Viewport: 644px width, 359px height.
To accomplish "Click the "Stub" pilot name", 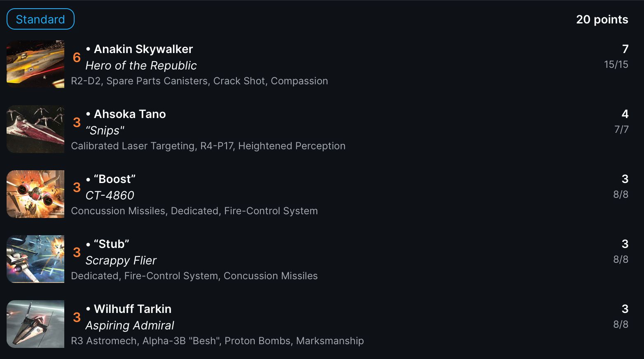I will 111,244.
